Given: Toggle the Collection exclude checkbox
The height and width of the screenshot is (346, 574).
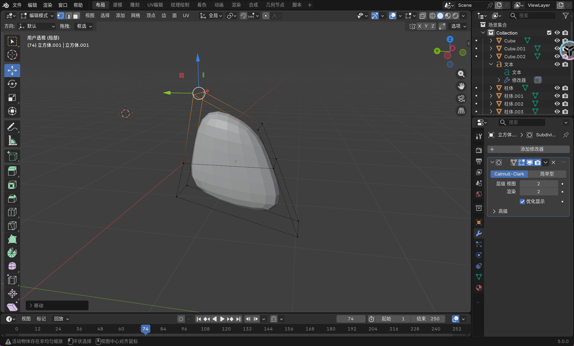Looking at the screenshot, I should pos(549,33).
